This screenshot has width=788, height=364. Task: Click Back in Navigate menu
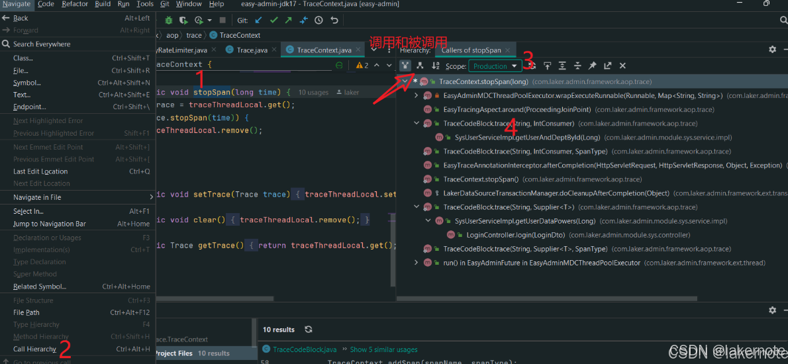pyautogui.click(x=77, y=18)
